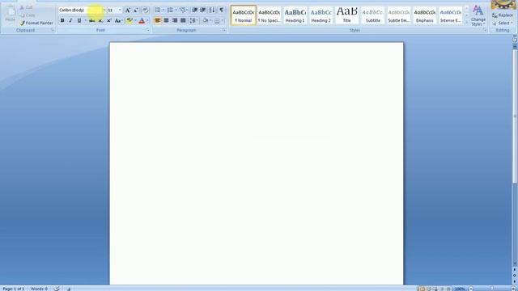Viewport: 518px width, 291px height.
Task: Apply the Heading 2 style
Action: (x=321, y=15)
